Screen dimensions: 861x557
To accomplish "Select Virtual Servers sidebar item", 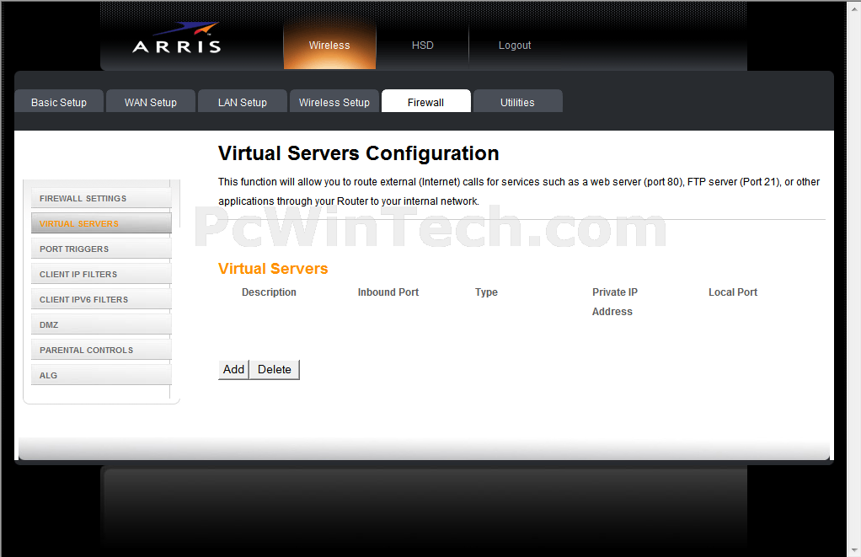I will (101, 223).
